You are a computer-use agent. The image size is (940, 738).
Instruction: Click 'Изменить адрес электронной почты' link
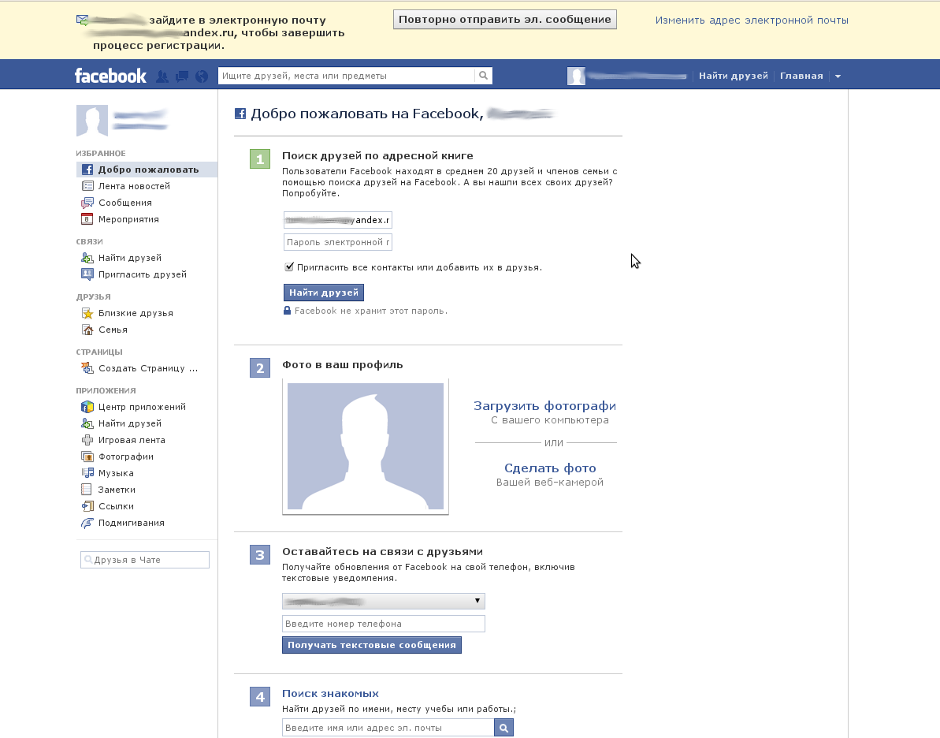tap(752, 20)
